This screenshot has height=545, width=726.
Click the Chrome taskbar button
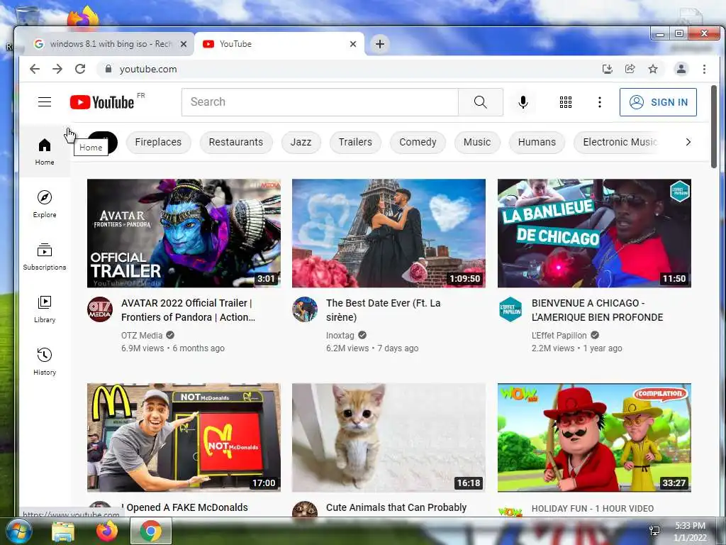pyautogui.click(x=151, y=531)
